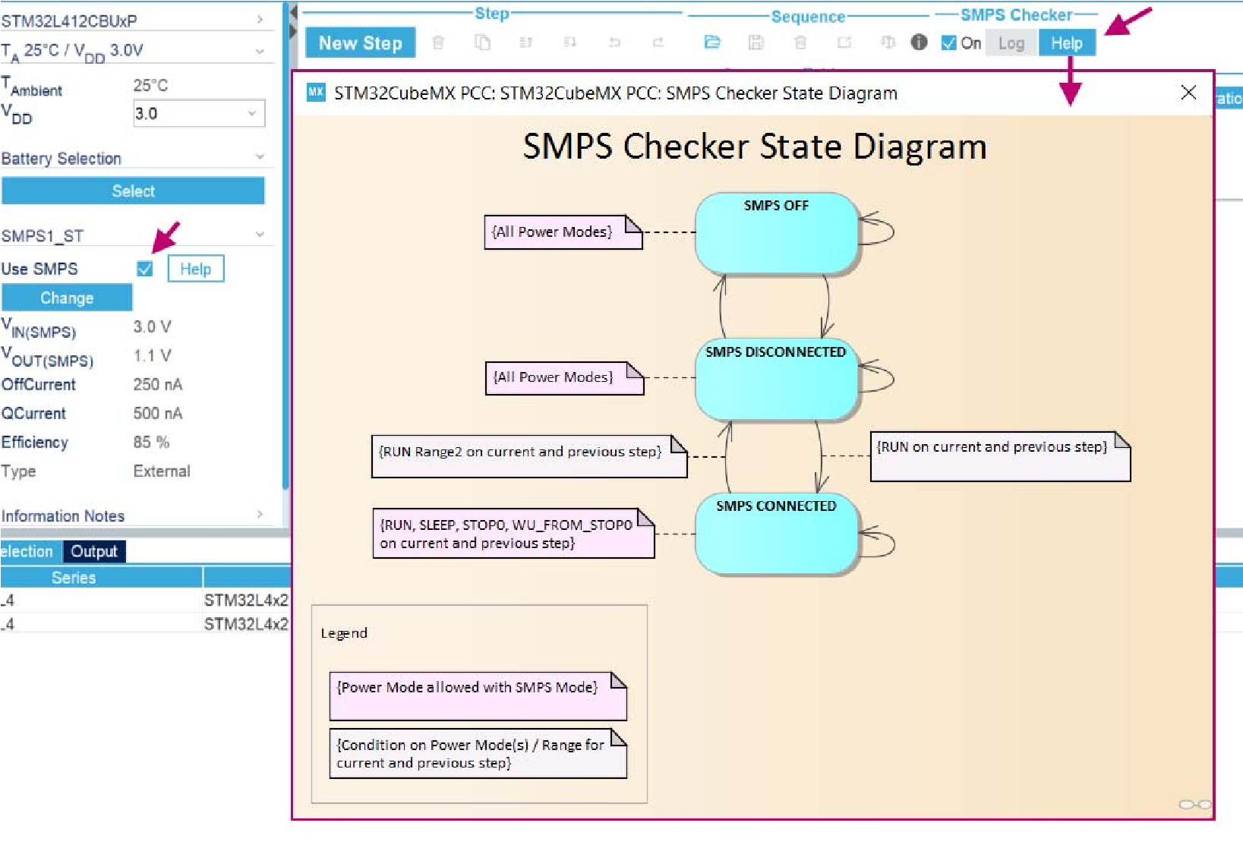1243x848 pixels.
Task: Click the "SMPS Checker State Diagram" heading
Action: pyautogui.click(x=755, y=147)
